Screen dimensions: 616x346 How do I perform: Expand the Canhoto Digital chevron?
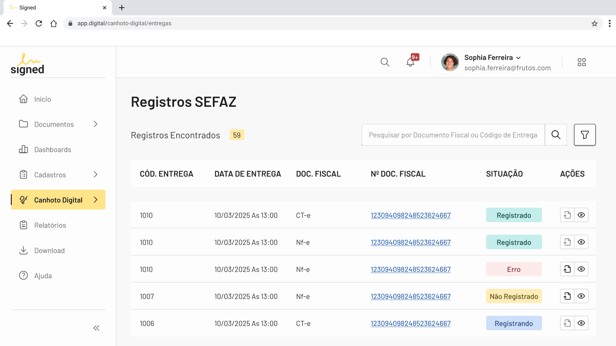click(x=96, y=200)
